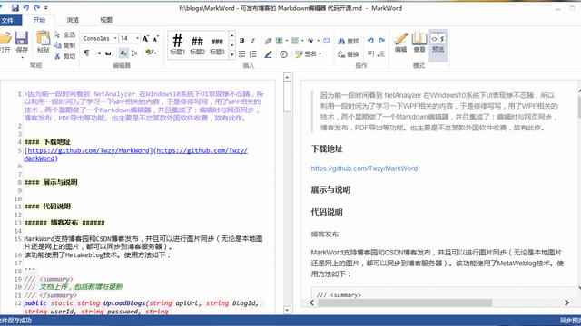Insert a numbered list
The image size is (581, 326).
[x=253, y=54]
